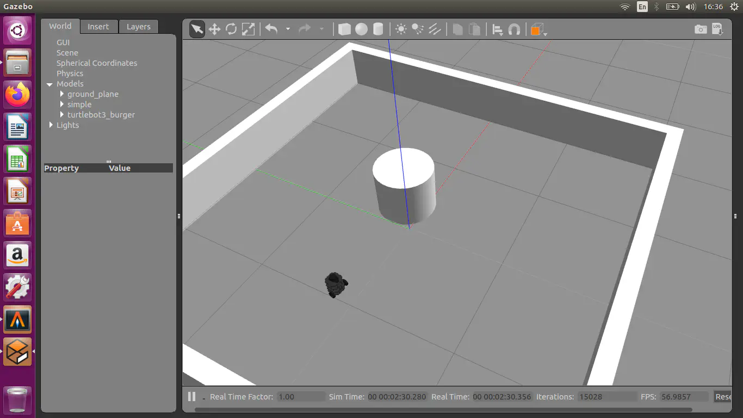Add a spot light
Image resolution: width=743 pixels, height=418 pixels.
[418, 29]
